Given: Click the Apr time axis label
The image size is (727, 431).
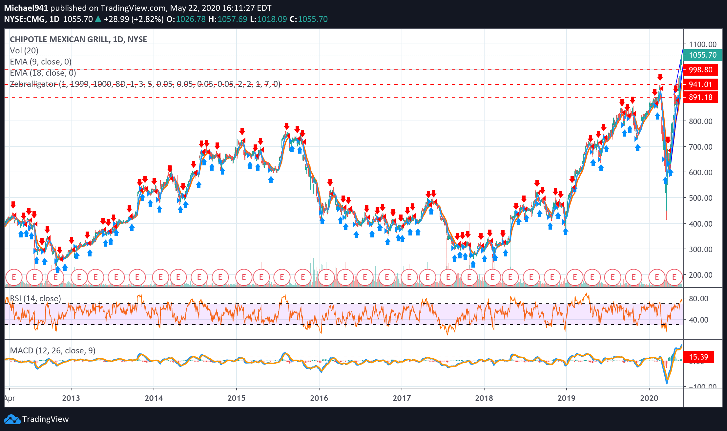Looking at the screenshot, I should click(10, 398).
